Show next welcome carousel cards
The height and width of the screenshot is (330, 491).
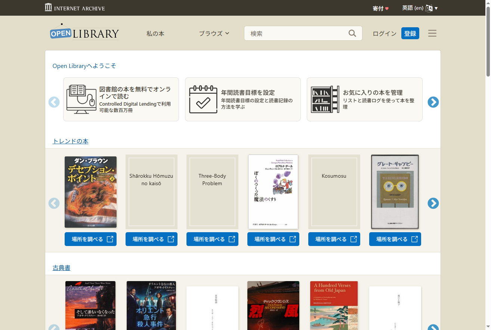tap(433, 102)
